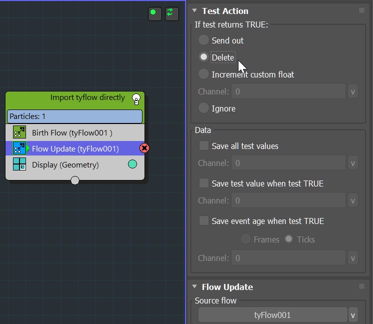The width and height of the screenshot is (373, 324).
Task: Click the green dot status button
Action: coord(155,14)
